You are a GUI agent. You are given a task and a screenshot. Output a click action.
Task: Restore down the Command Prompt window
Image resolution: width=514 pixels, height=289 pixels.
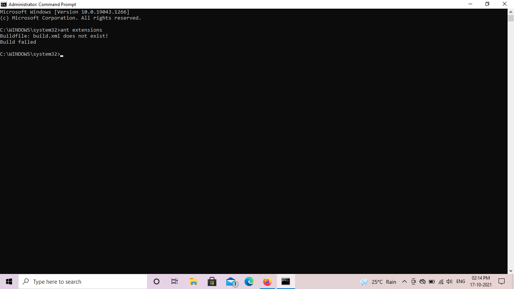coord(487,4)
